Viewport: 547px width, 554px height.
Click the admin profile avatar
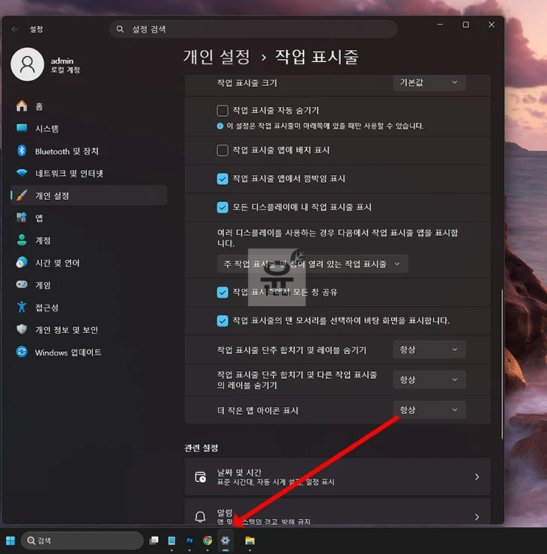[x=27, y=64]
